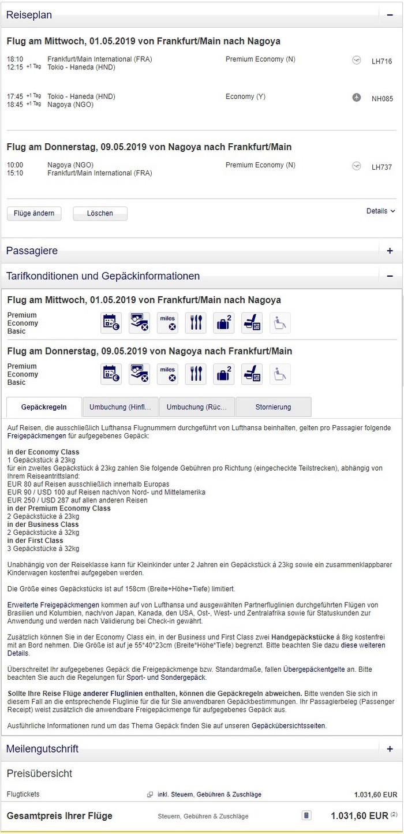Click 'Premium Economy (N)' for LH716
The height and width of the screenshot is (834, 404).
click(x=260, y=59)
